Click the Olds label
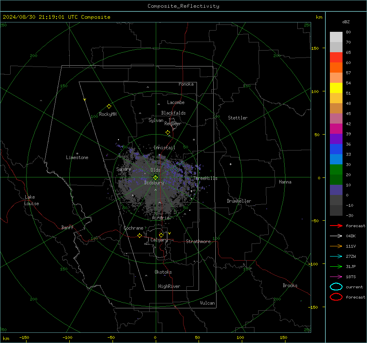The width and height of the screenshot is (367, 343). pos(155,170)
